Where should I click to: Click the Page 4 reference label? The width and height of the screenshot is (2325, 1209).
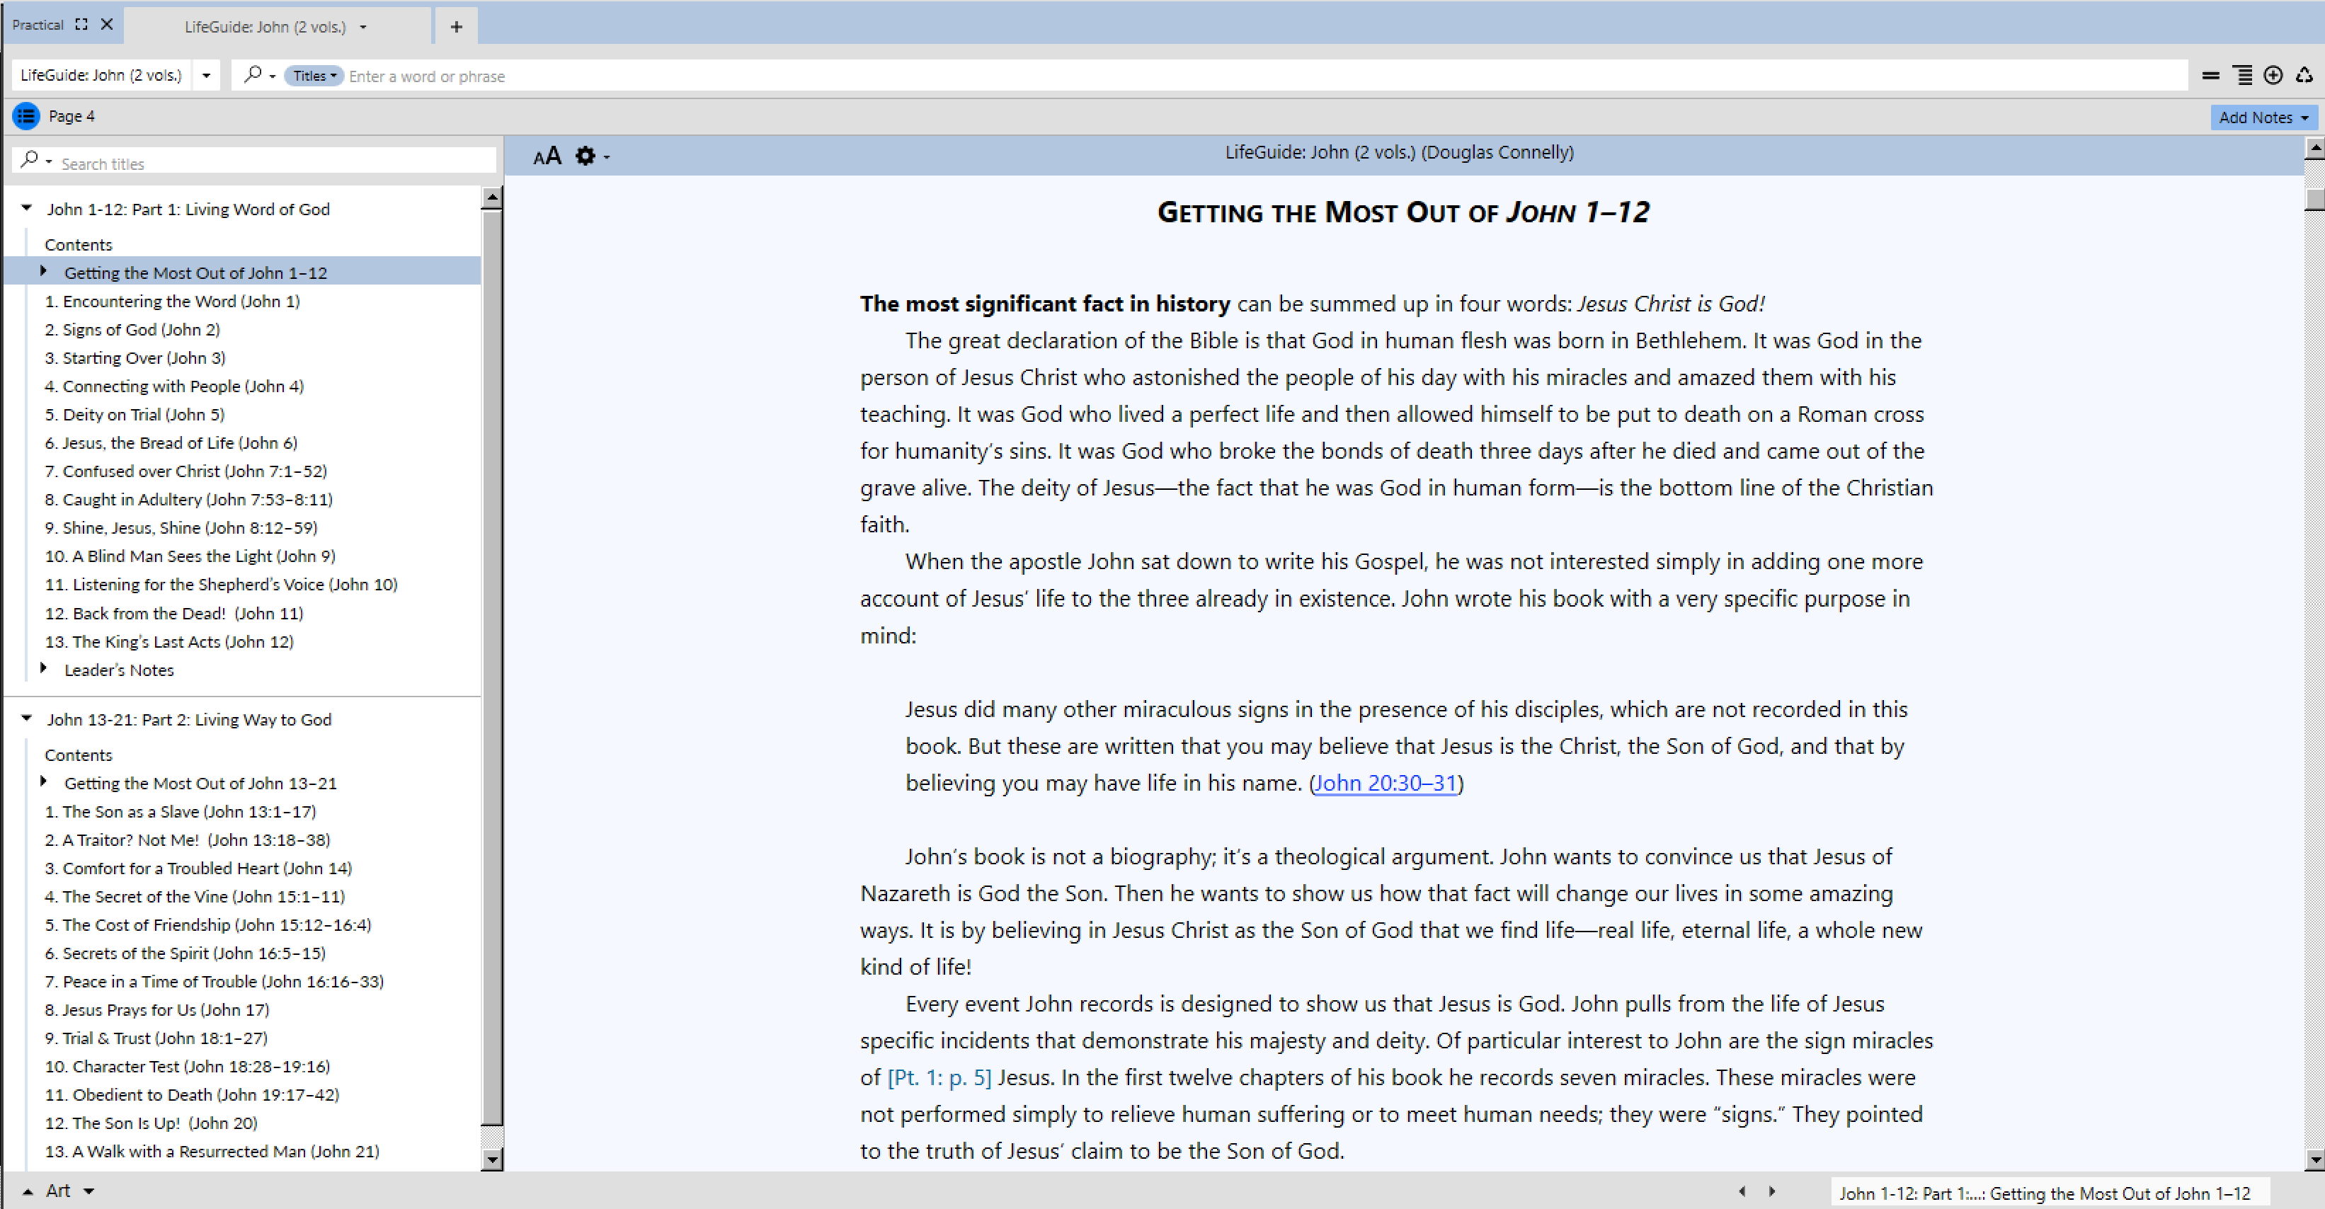click(72, 115)
